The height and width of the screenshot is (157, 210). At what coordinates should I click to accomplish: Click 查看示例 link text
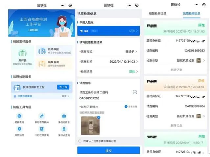[x=132, y=107]
